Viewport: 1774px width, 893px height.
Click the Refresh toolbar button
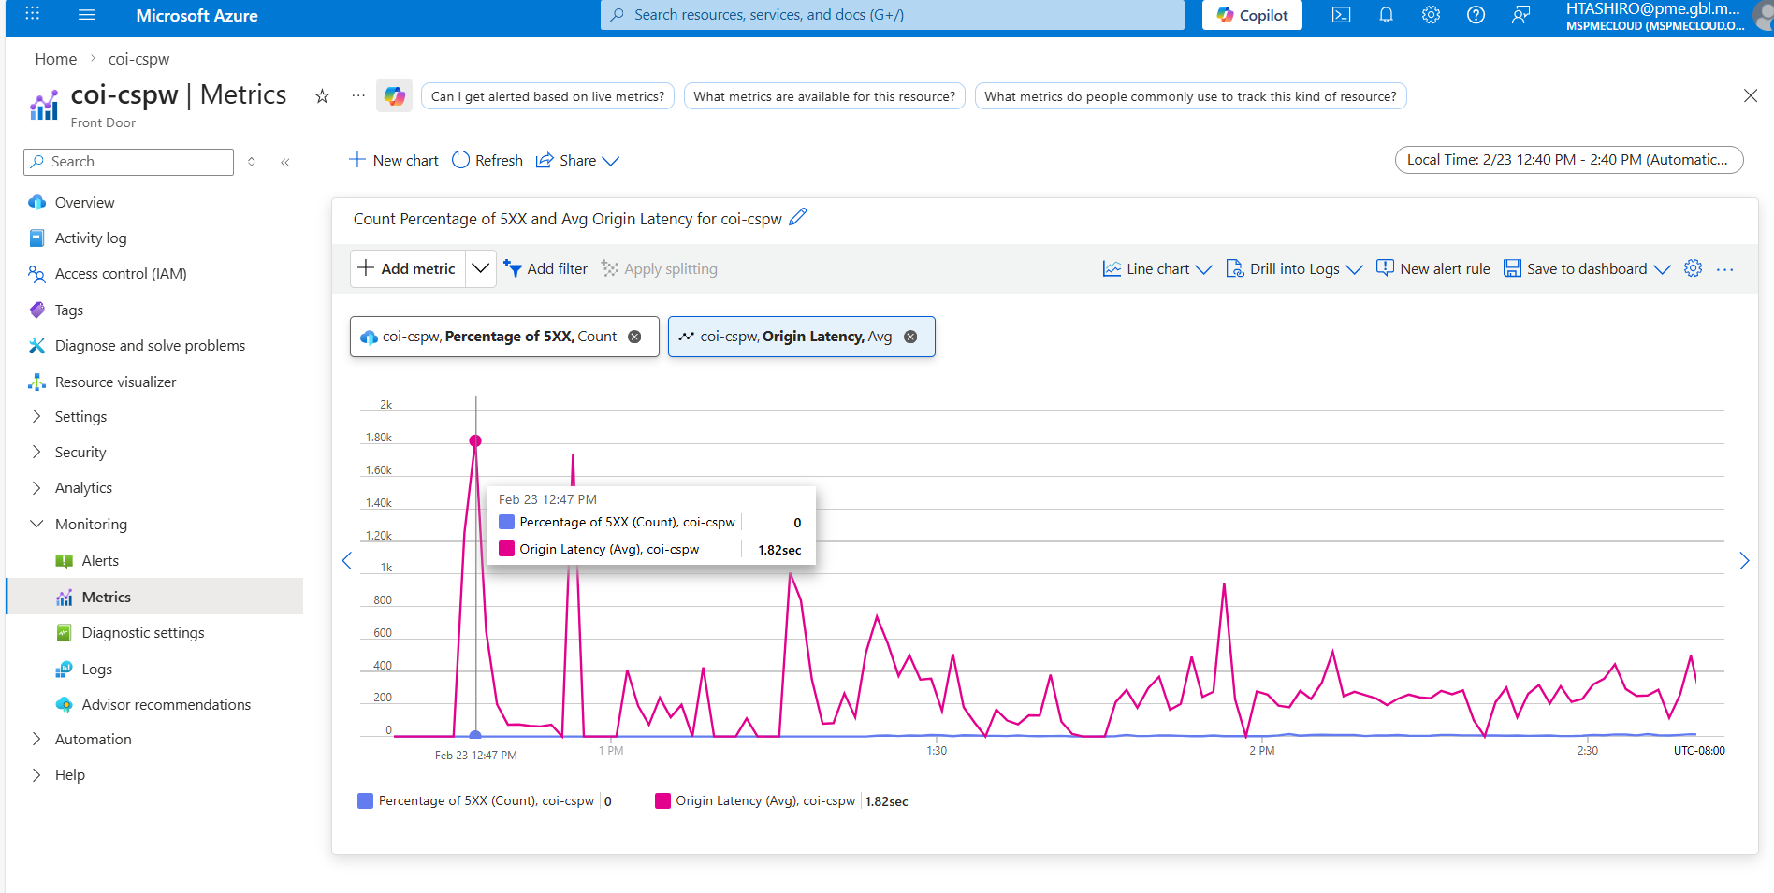click(487, 160)
